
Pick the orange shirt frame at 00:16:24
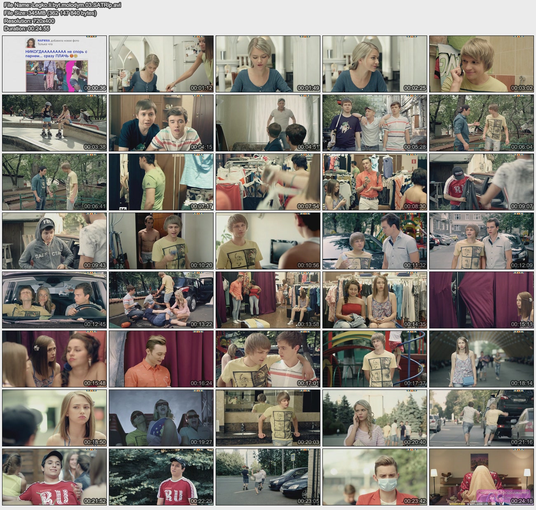pos(161,359)
